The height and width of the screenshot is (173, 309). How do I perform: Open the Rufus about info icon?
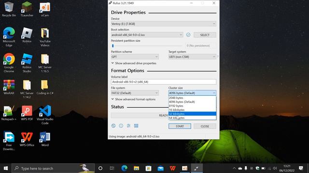click(x=121, y=126)
